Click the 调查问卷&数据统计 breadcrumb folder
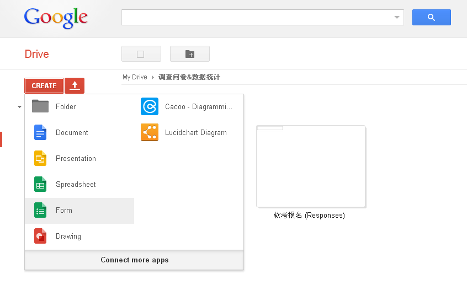 pos(189,77)
